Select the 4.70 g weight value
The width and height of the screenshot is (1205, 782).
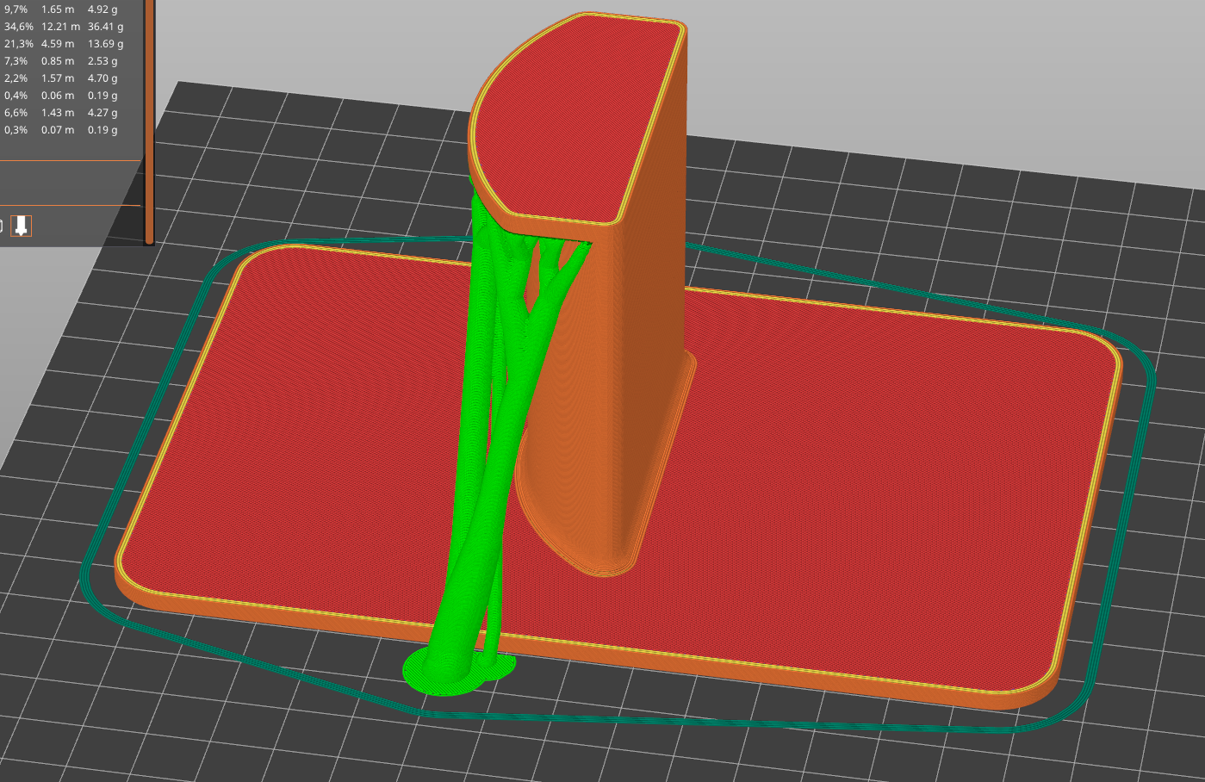(102, 78)
